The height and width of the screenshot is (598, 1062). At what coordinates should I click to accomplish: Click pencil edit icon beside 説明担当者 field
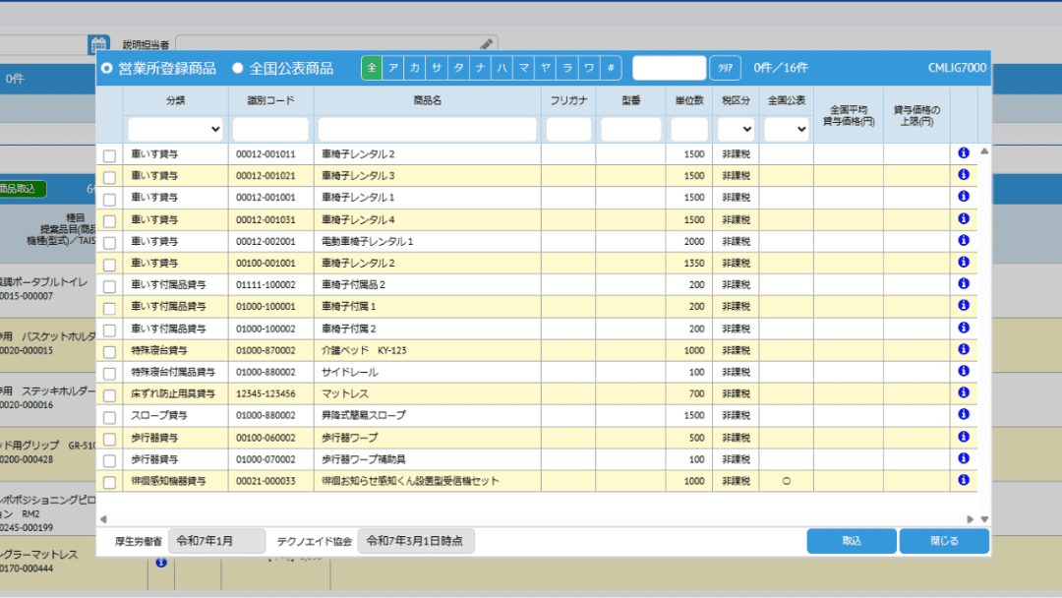(x=487, y=44)
